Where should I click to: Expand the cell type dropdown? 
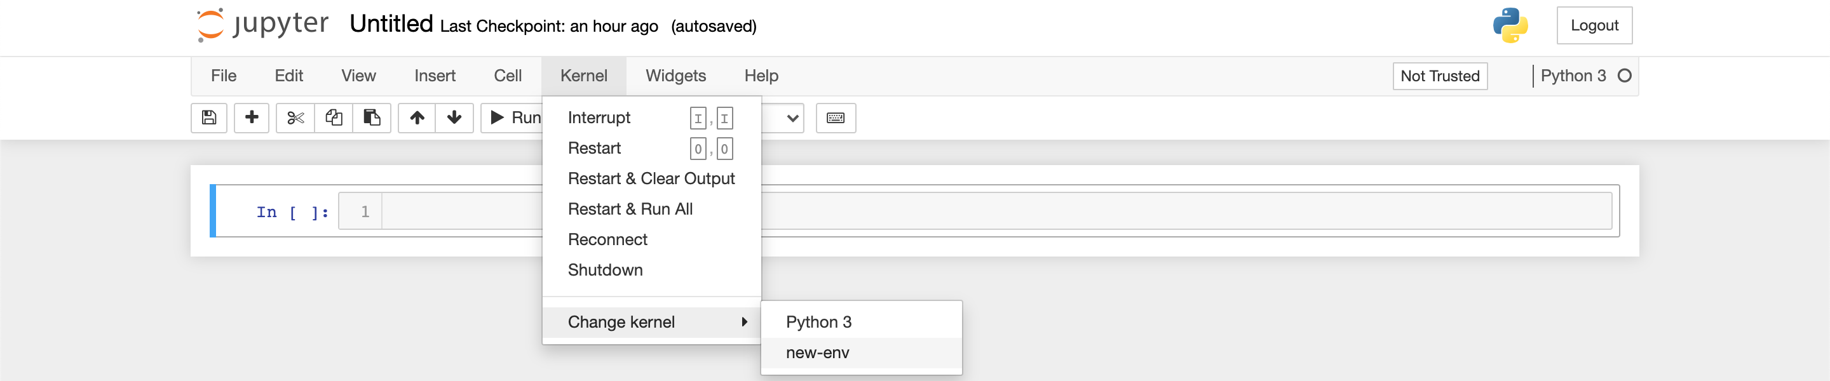[x=783, y=117]
